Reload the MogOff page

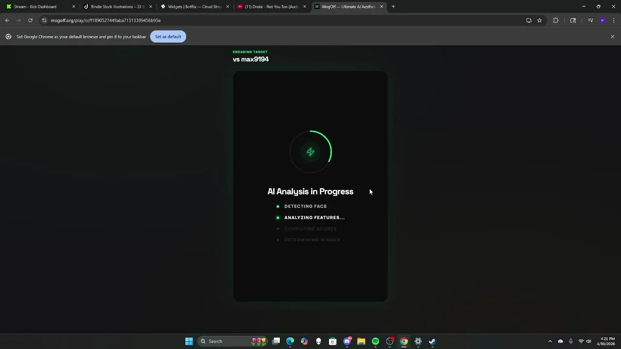coord(30,20)
